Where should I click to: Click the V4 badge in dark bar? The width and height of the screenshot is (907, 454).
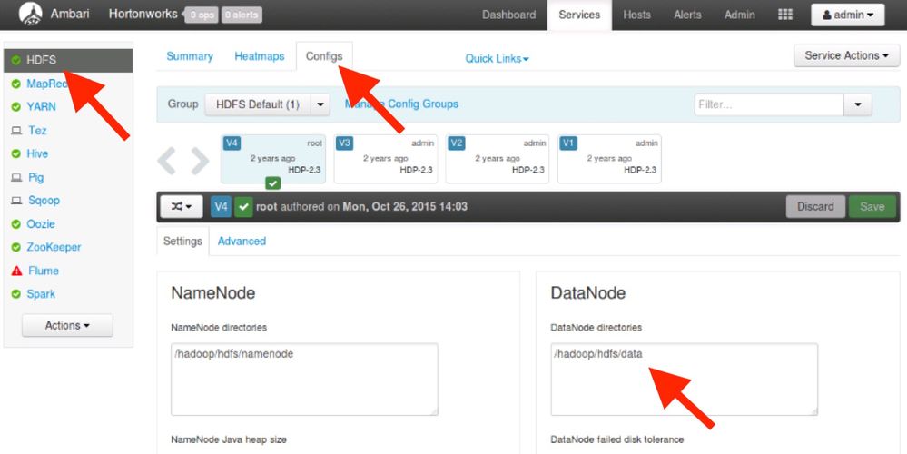pyautogui.click(x=221, y=206)
